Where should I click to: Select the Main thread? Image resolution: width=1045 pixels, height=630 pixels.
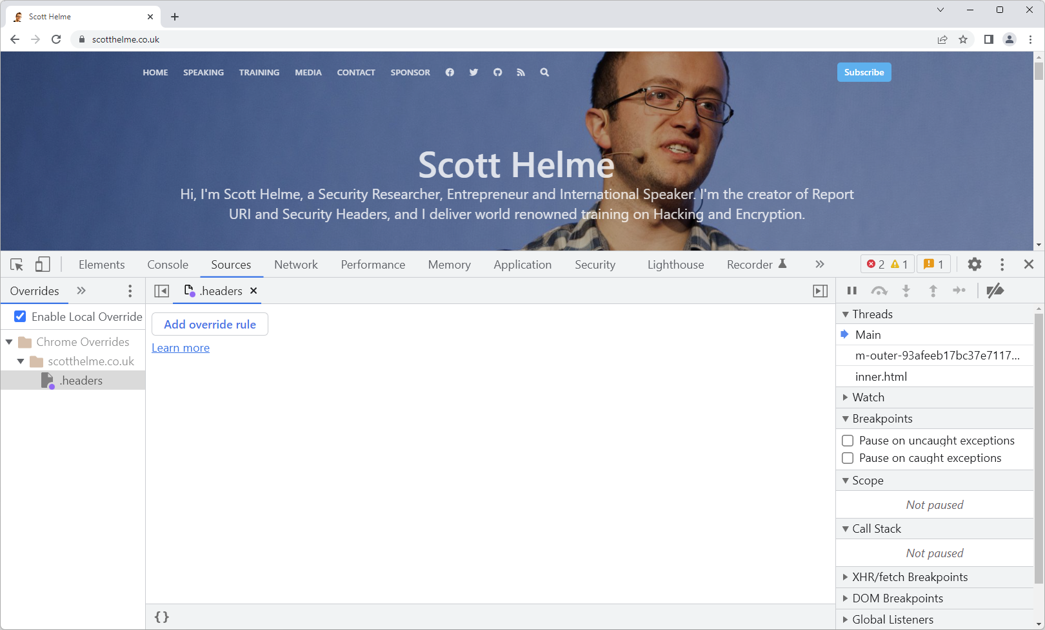pyautogui.click(x=935, y=335)
